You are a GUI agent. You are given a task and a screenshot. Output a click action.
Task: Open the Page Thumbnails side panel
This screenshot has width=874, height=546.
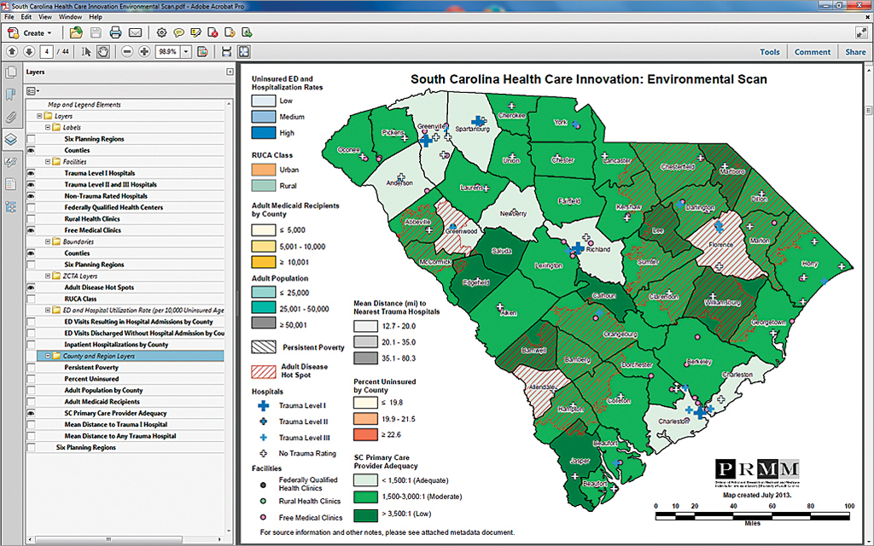click(x=10, y=73)
